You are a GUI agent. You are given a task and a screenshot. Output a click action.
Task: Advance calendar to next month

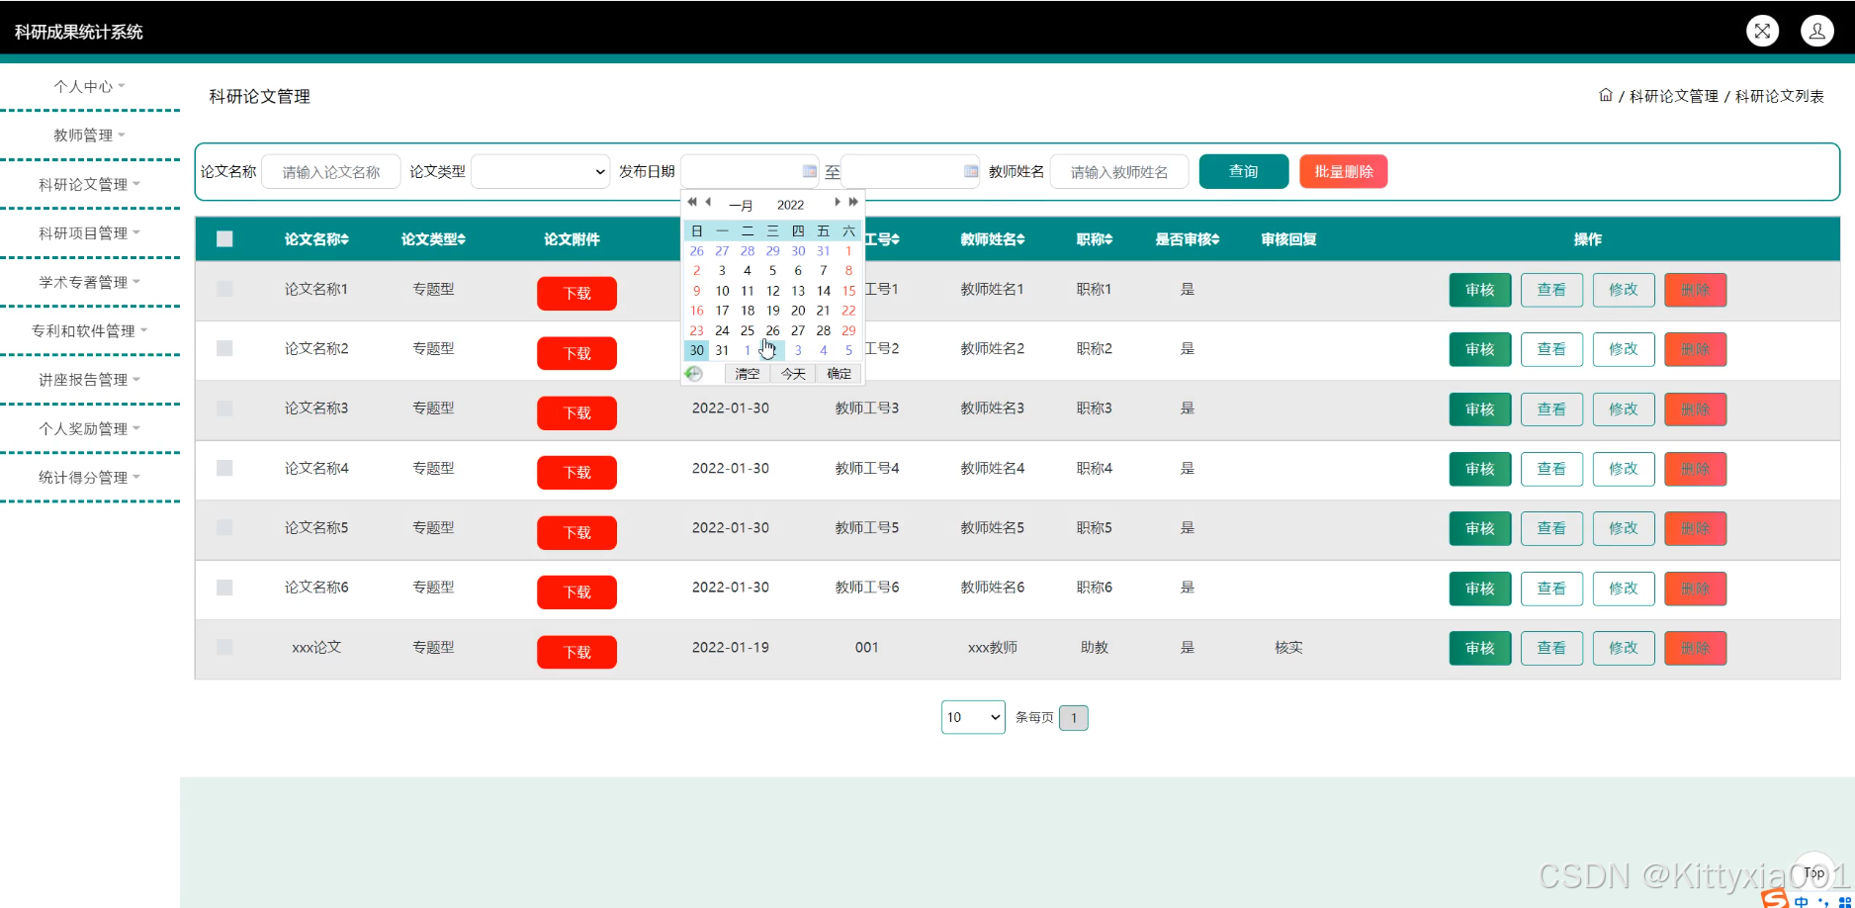pos(837,203)
